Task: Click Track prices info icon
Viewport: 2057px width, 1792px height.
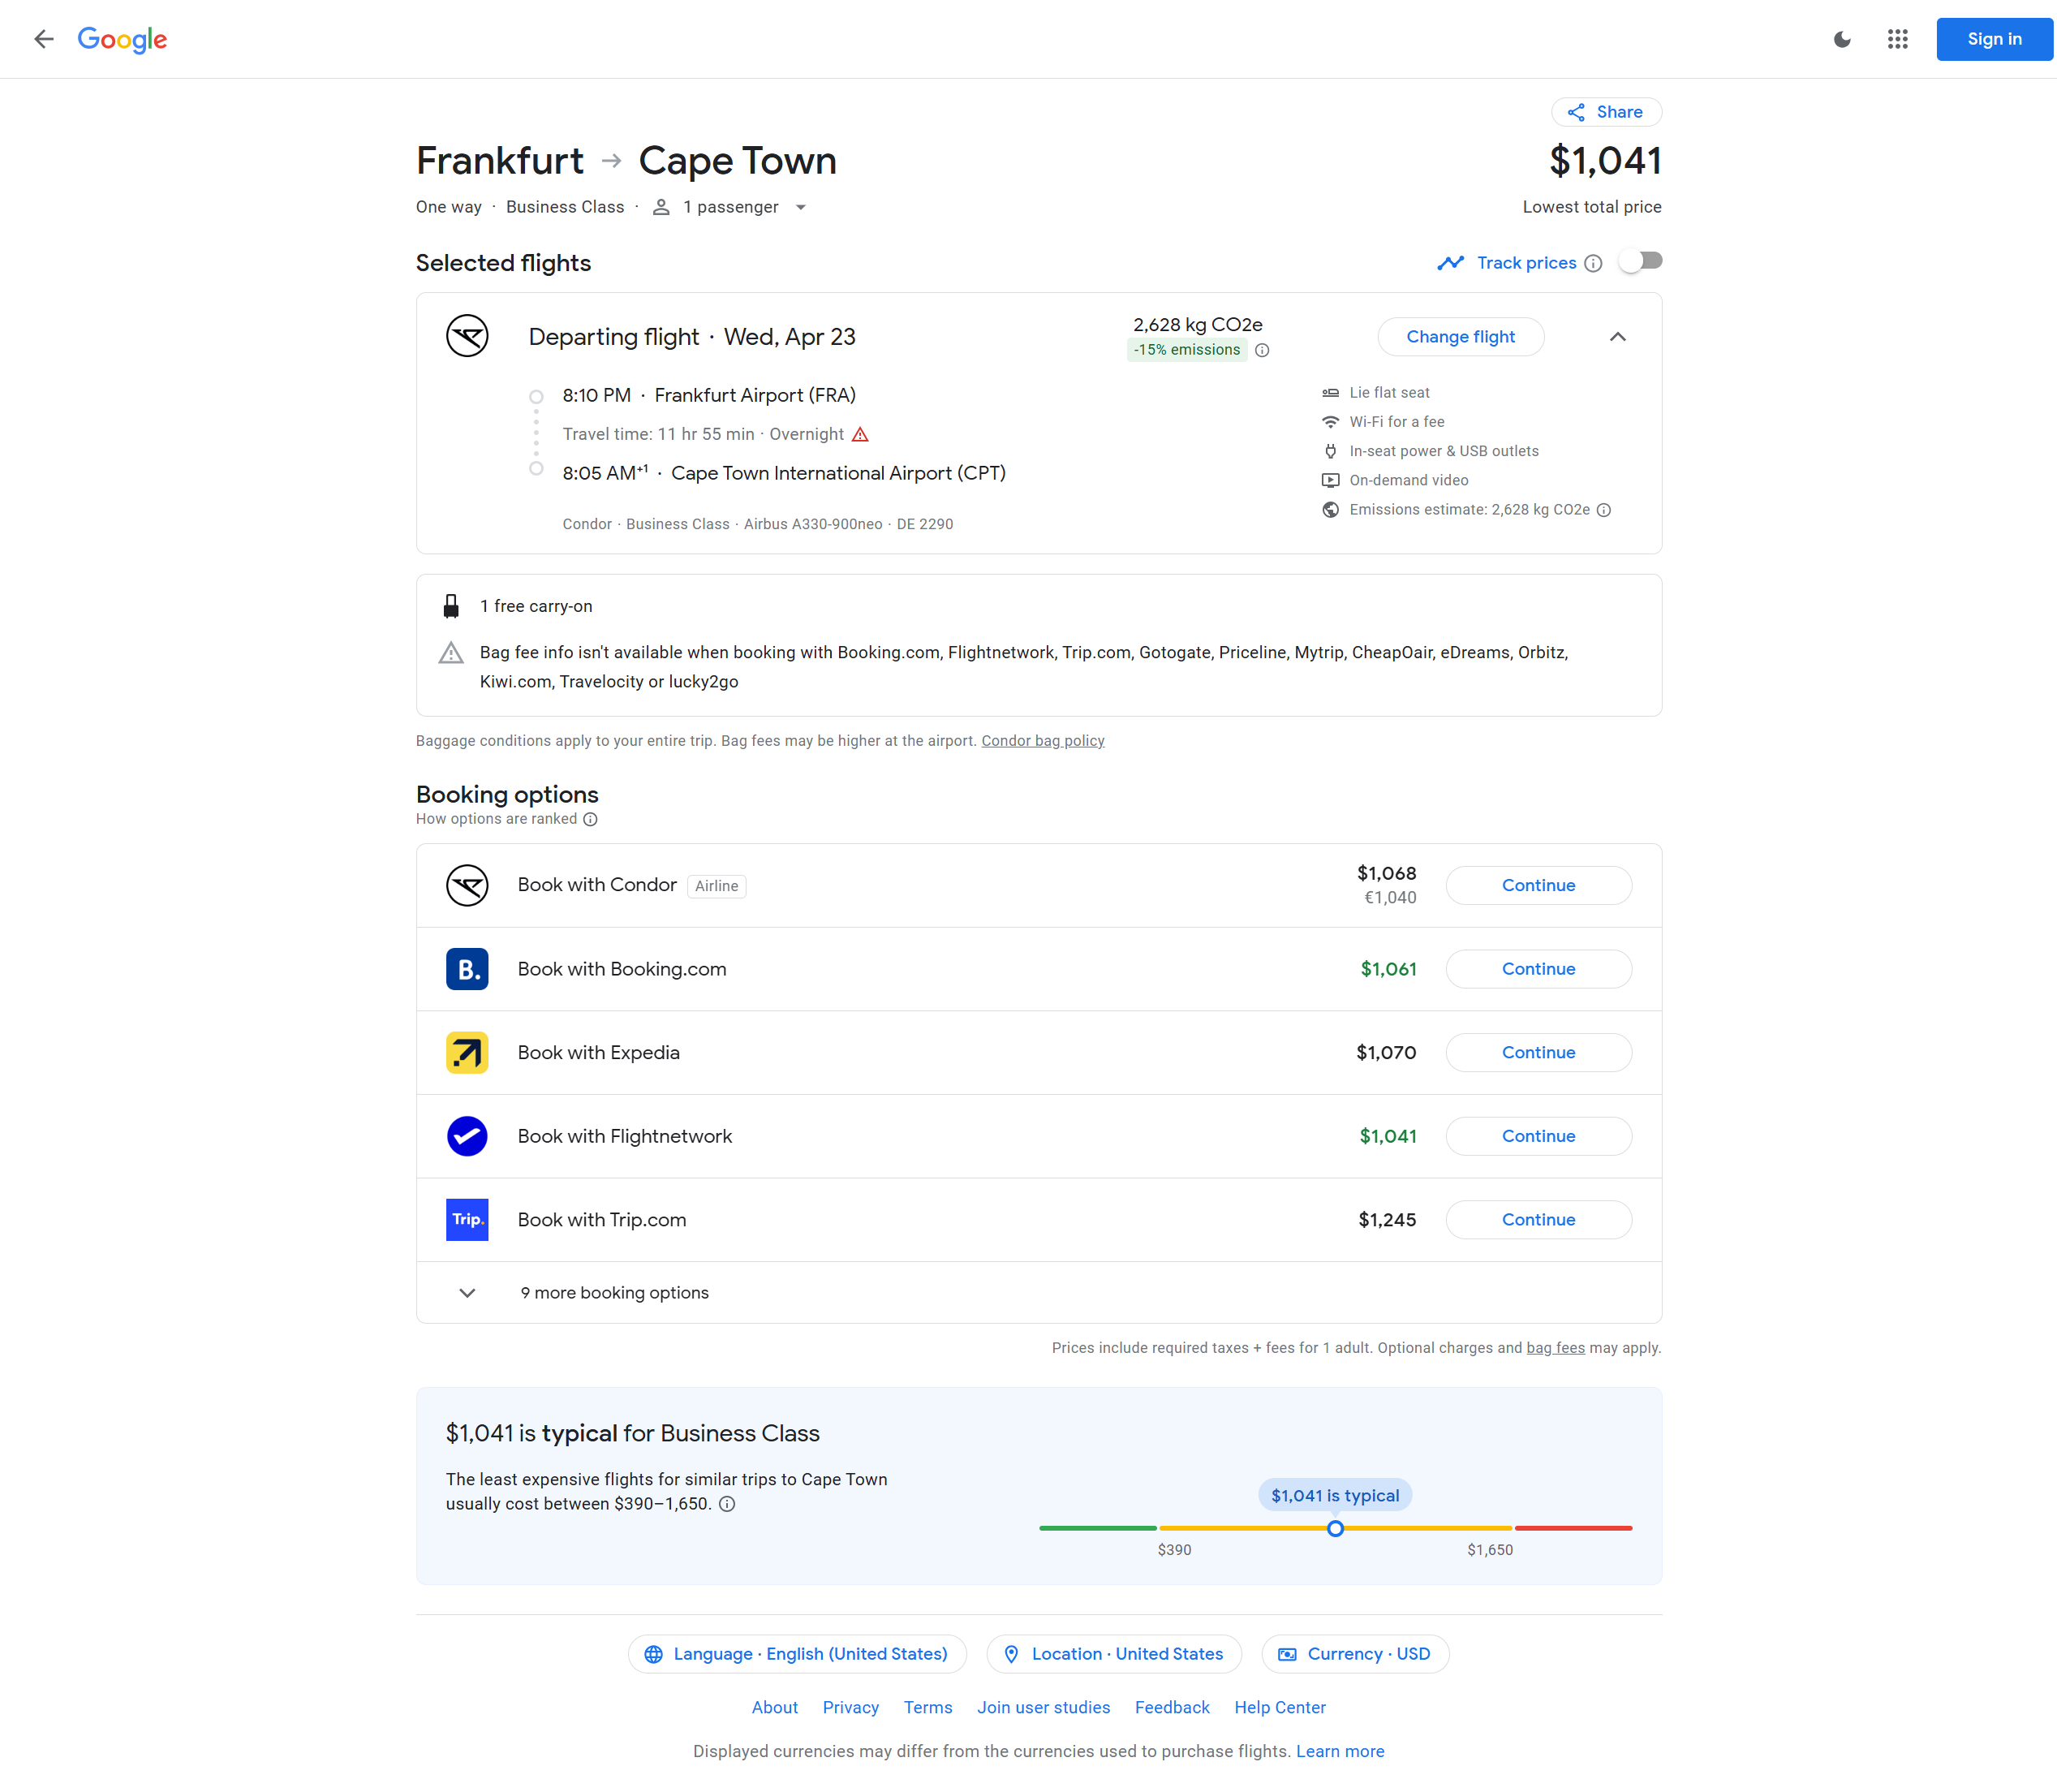Action: tap(1593, 263)
